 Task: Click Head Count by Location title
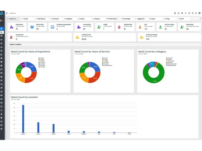(24, 97)
